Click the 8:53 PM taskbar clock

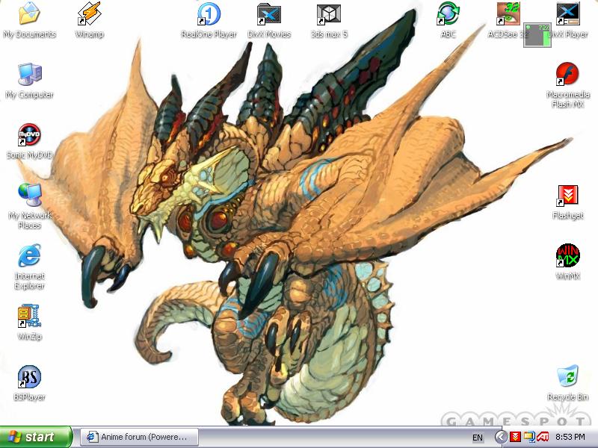[570, 437]
